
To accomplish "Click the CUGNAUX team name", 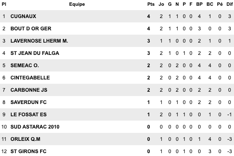I will pos(24,17).
